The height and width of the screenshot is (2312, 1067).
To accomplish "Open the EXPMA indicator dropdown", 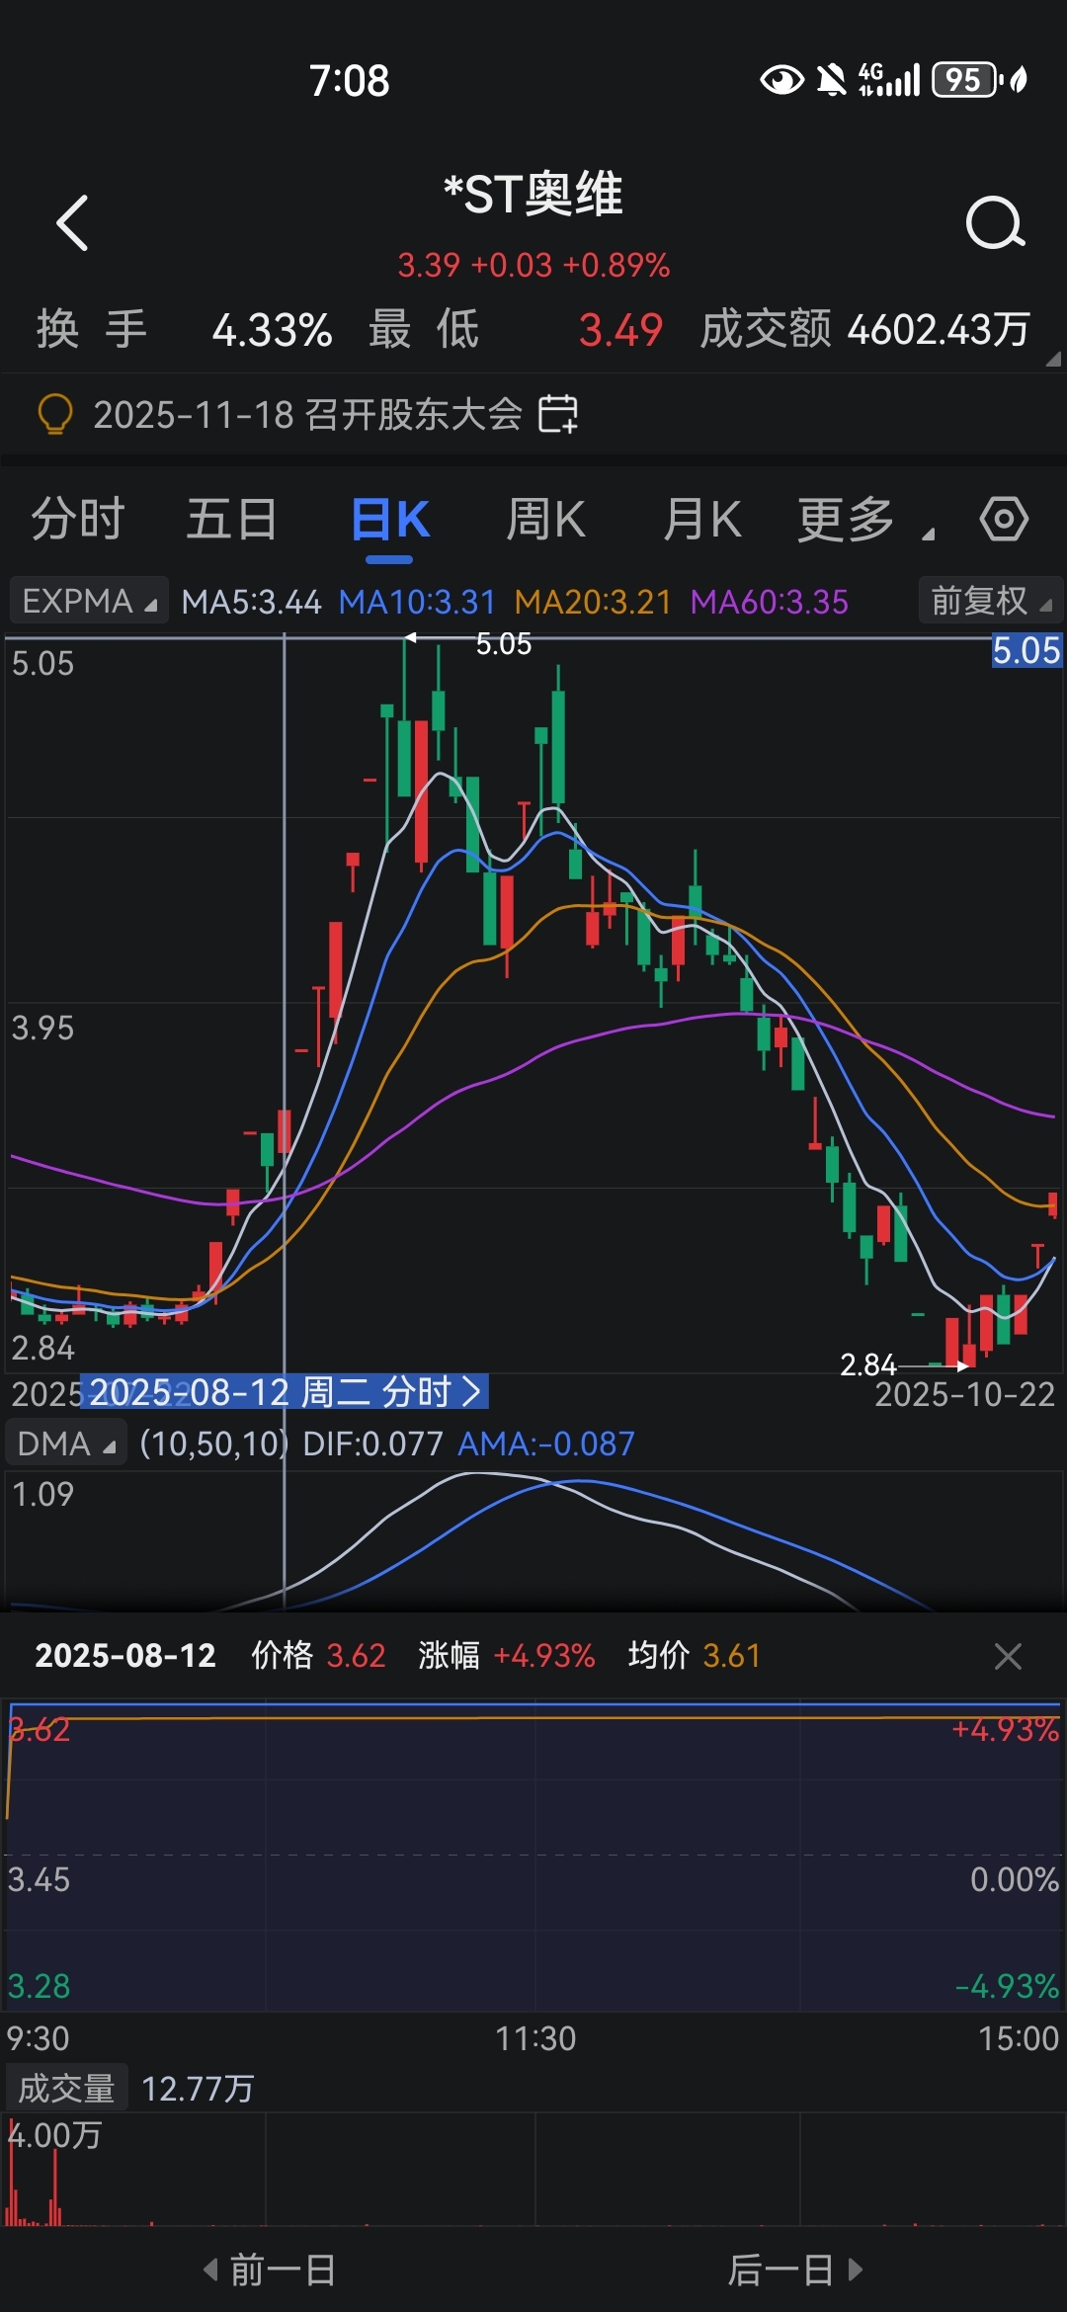I will pyautogui.click(x=89, y=601).
